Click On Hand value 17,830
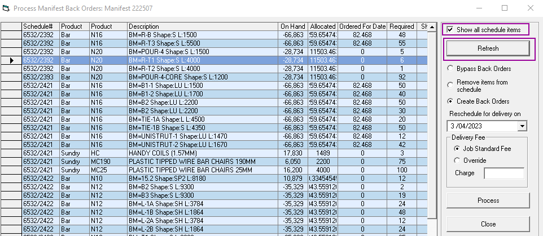 (293, 153)
